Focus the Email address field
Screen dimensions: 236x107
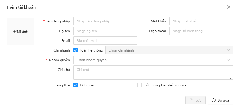pos(105,41)
